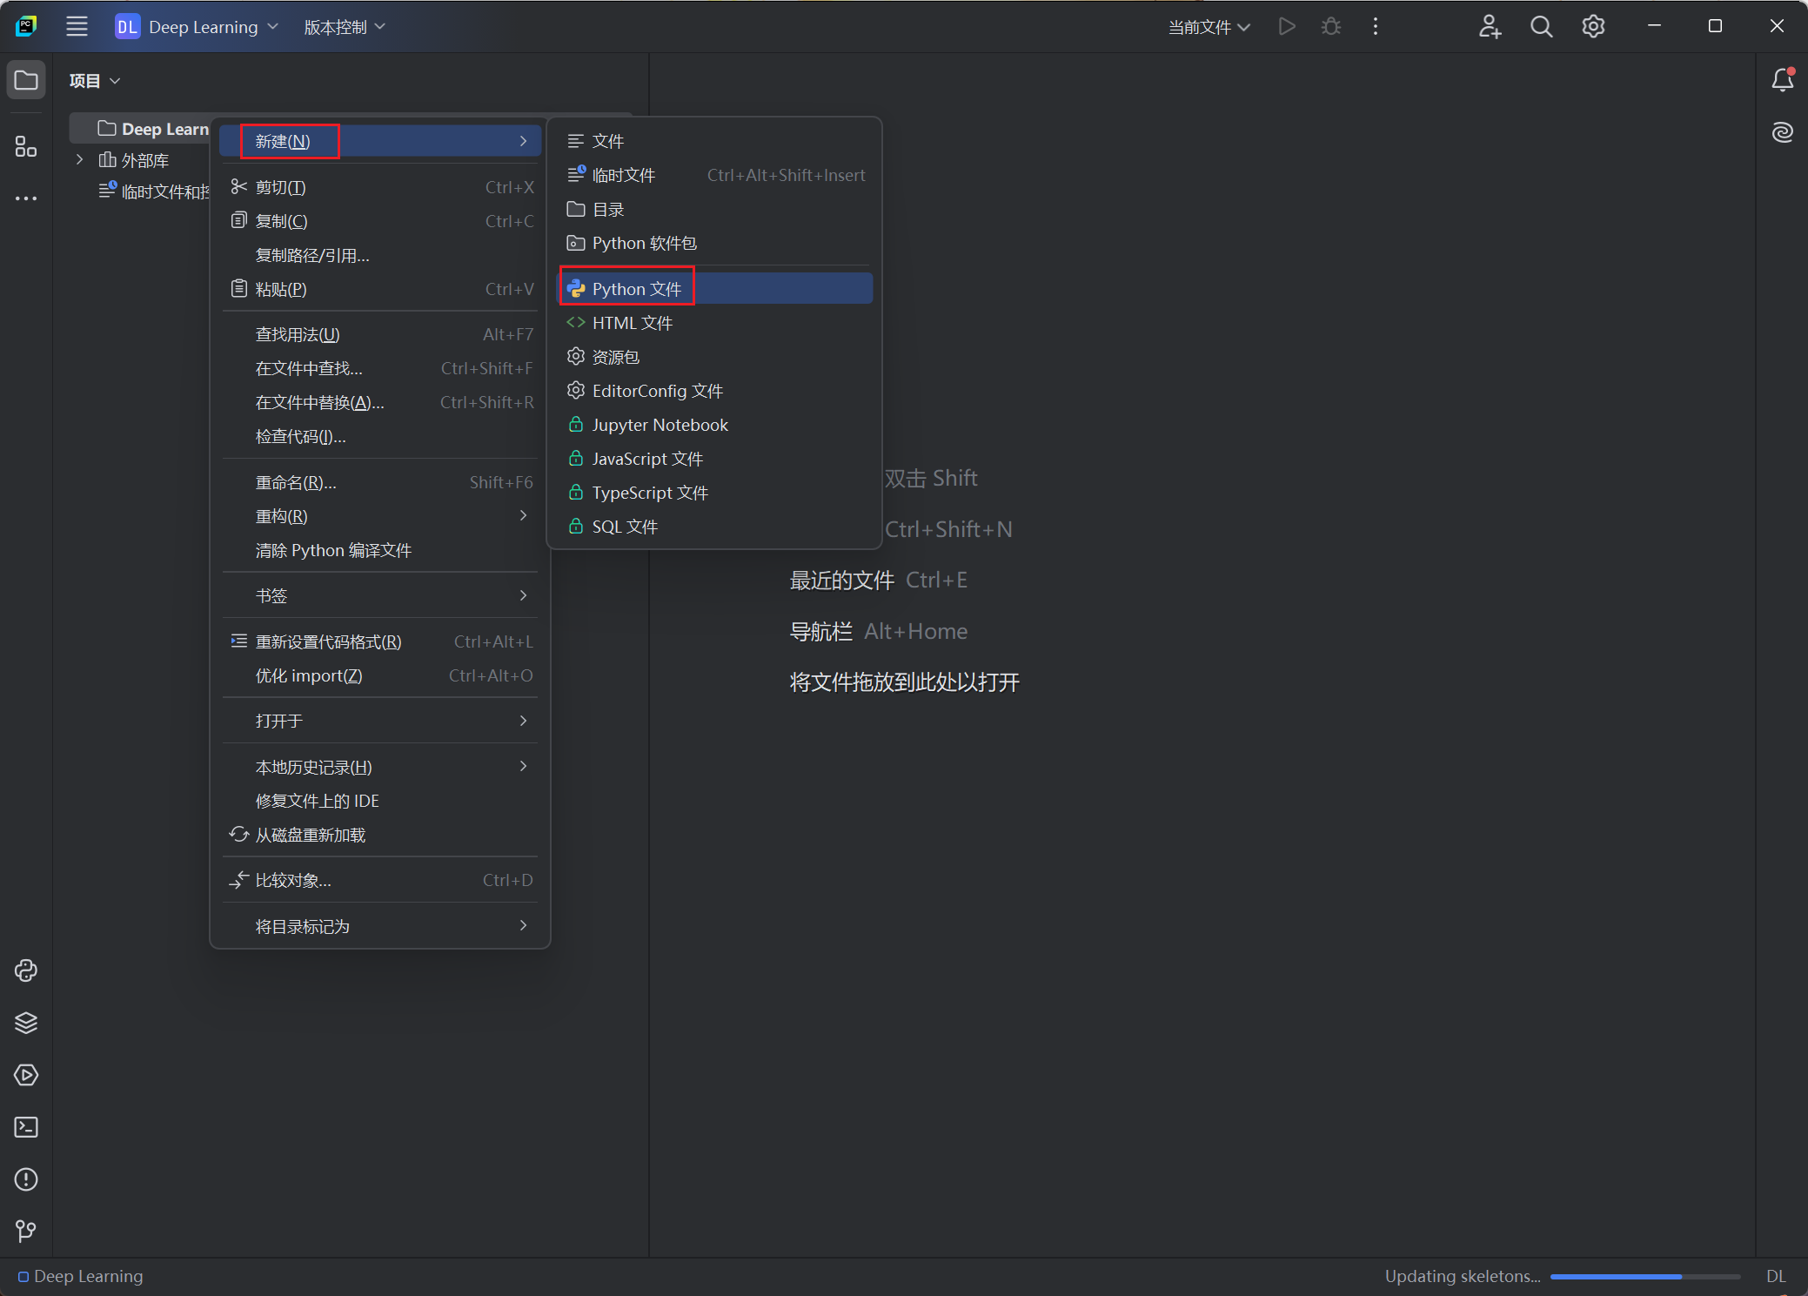1808x1296 pixels.
Task: Select 新建(N) in context menu
Action: (380, 141)
